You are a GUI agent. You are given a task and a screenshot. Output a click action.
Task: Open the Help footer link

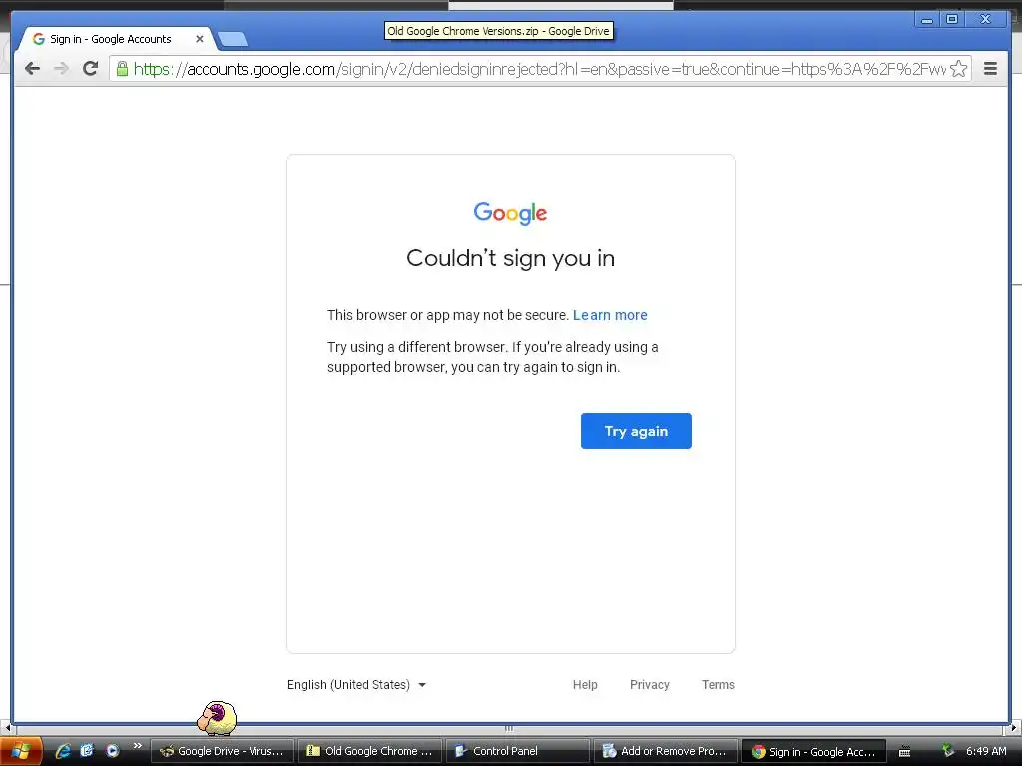click(x=585, y=684)
